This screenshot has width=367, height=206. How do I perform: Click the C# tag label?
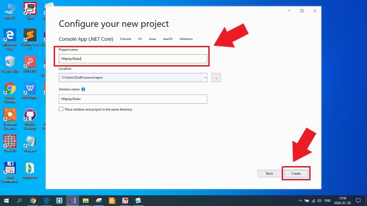[x=140, y=39]
